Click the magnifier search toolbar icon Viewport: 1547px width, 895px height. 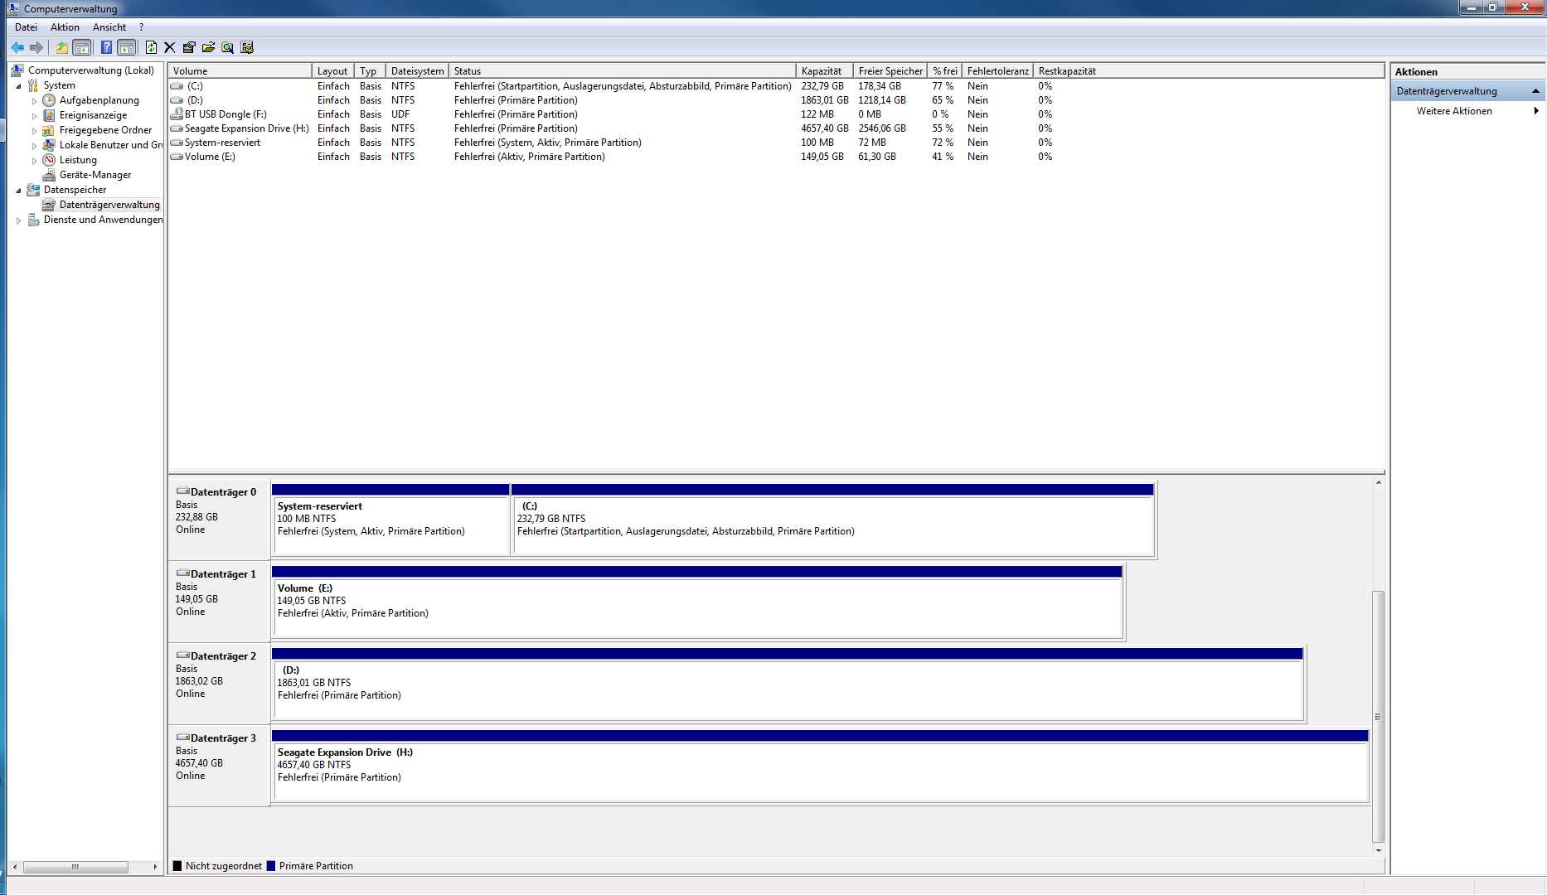point(227,47)
